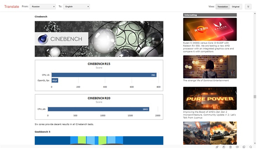Click the Translate logo link
This screenshot has width=257, height=149.
pyautogui.click(x=12, y=7)
